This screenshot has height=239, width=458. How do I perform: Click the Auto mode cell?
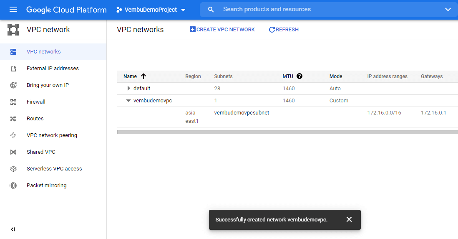(x=335, y=88)
